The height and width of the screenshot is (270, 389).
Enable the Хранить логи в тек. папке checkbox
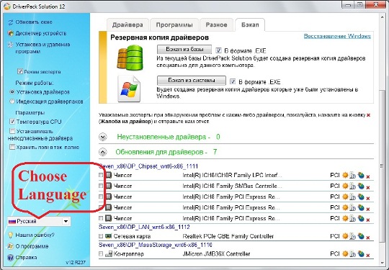[x=12, y=147]
